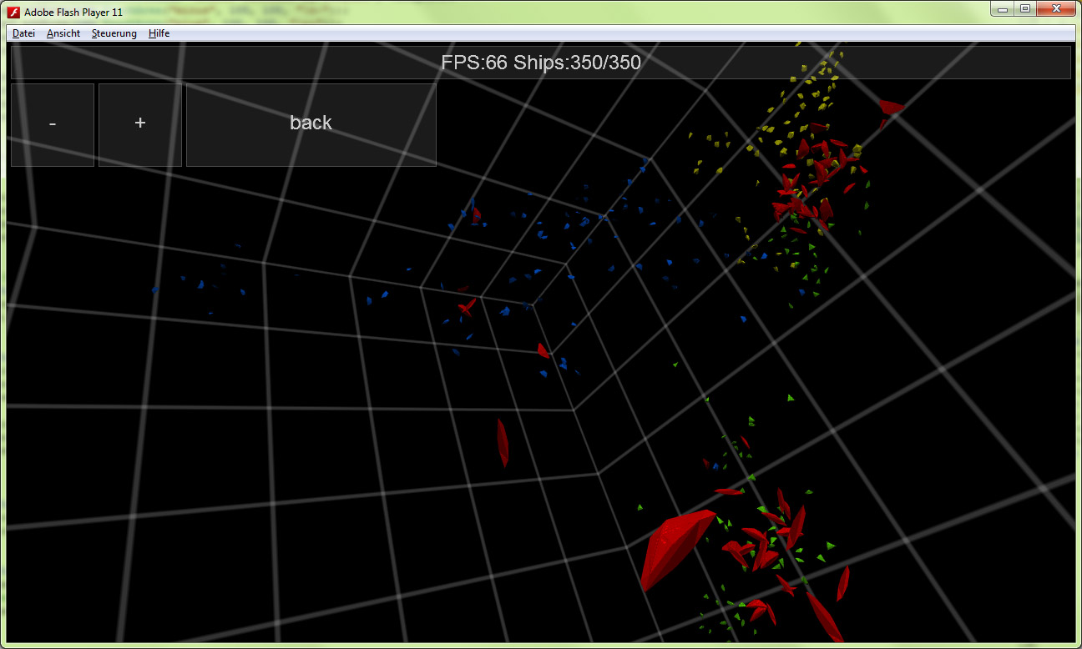Click the Adobe Flash Player 11 title text

(x=73, y=12)
